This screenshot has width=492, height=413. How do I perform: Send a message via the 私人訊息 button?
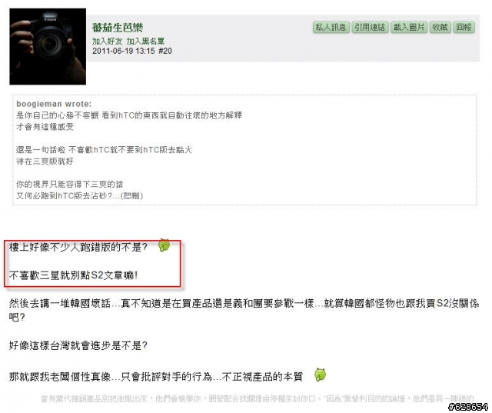pyautogui.click(x=331, y=28)
